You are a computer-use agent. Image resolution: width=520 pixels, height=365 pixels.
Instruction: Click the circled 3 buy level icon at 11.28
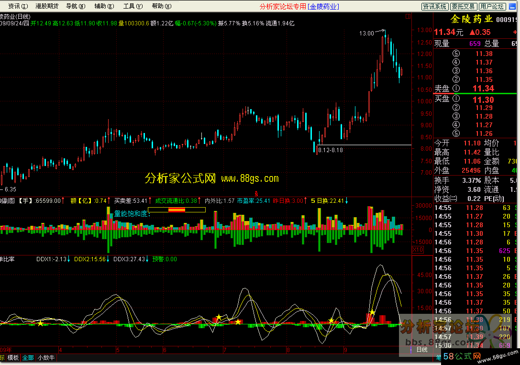pyautogui.click(x=456, y=116)
